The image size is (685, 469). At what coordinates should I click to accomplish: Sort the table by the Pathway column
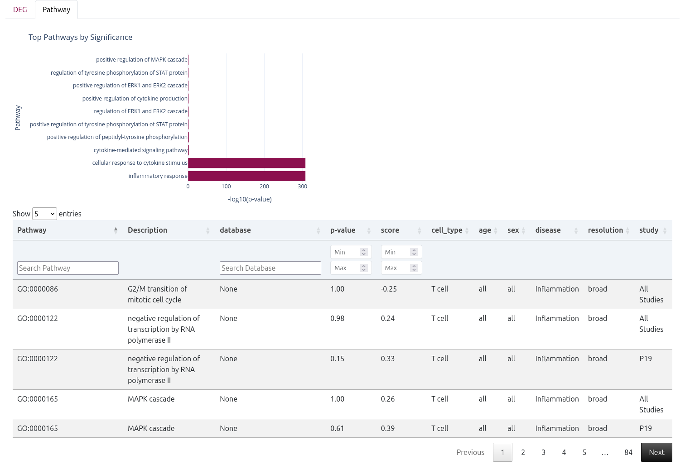[x=116, y=230]
